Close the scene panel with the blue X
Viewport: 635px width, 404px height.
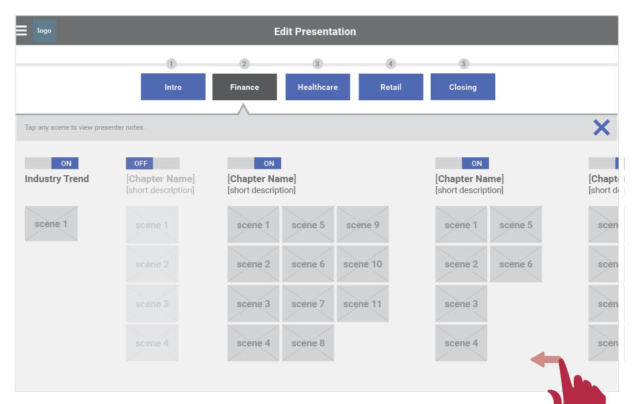click(602, 127)
